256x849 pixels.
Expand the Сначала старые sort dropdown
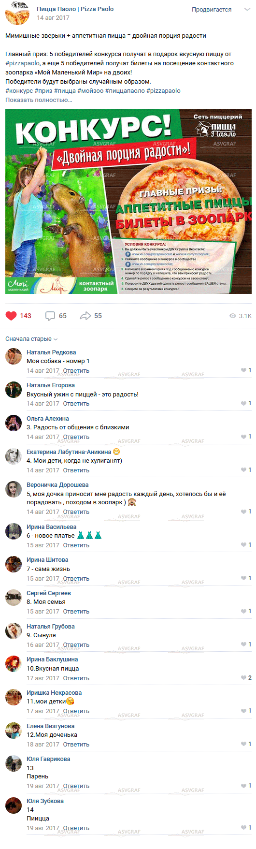[31, 339]
